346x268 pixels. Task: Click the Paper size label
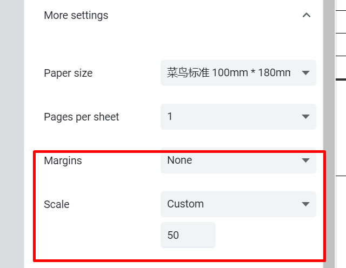point(68,73)
